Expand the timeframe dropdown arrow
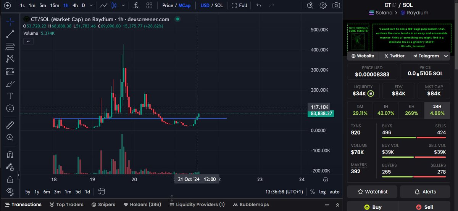This screenshot has height=211, width=458. tap(91, 5)
